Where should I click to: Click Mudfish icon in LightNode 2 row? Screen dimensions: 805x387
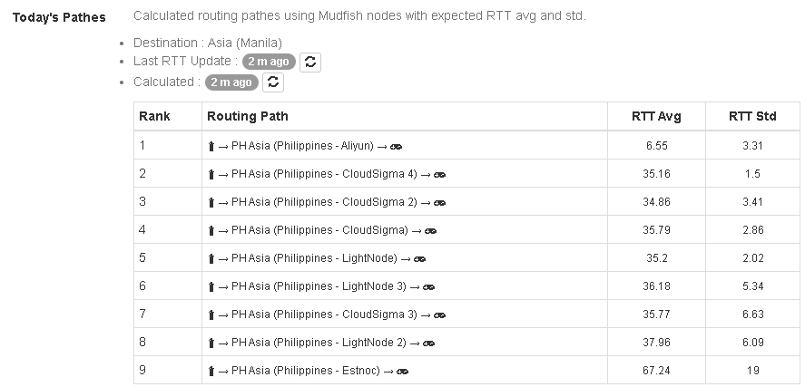point(429,343)
